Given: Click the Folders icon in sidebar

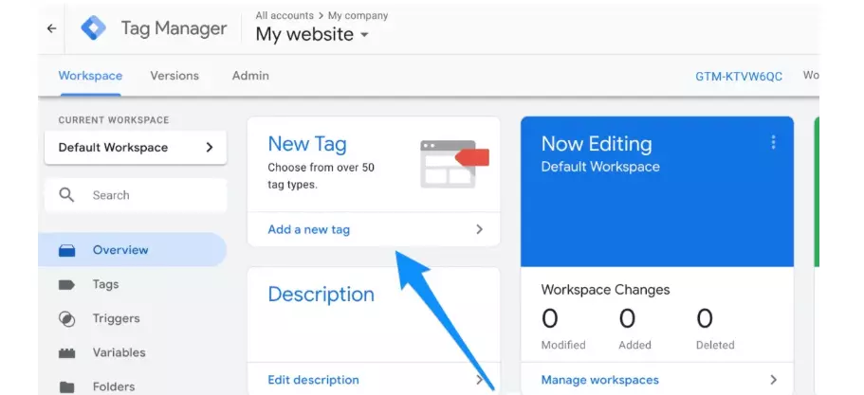Looking at the screenshot, I should pyautogui.click(x=66, y=386).
